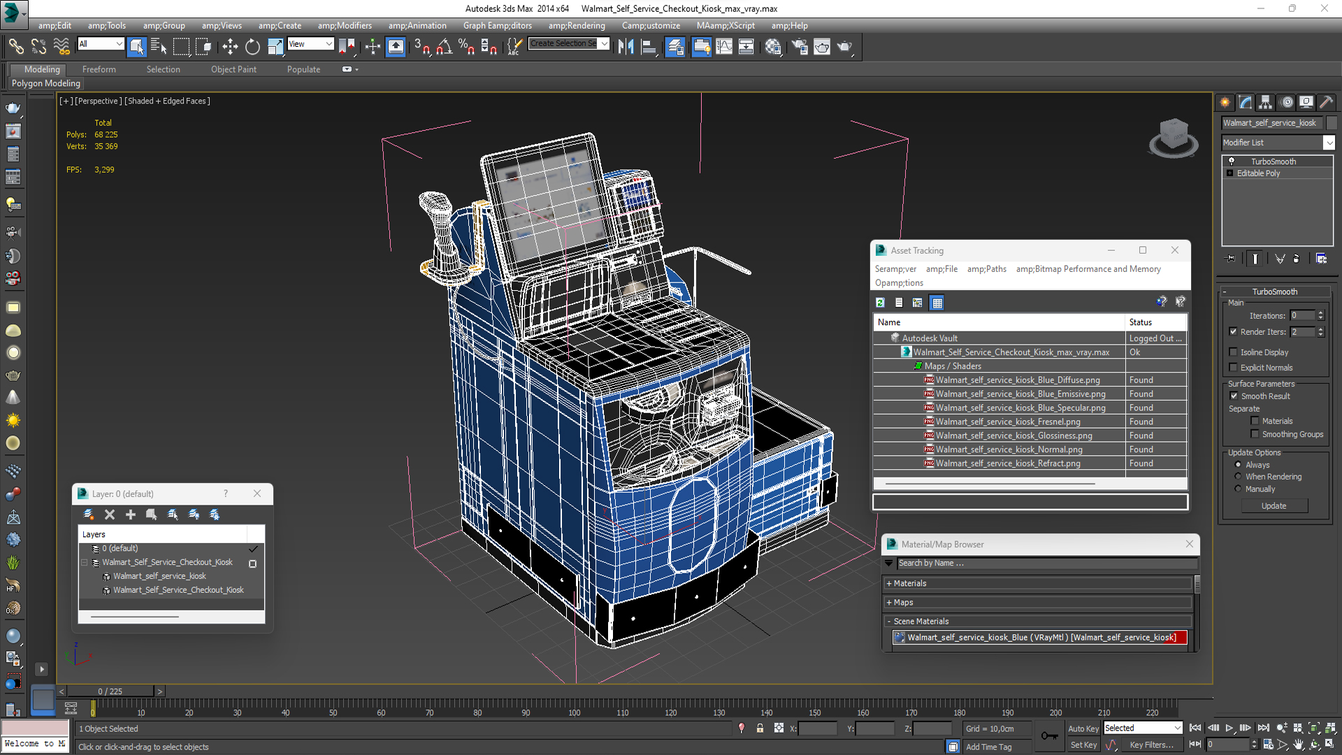
Task: Switch to the Hierarchy command panel
Action: (x=1266, y=102)
